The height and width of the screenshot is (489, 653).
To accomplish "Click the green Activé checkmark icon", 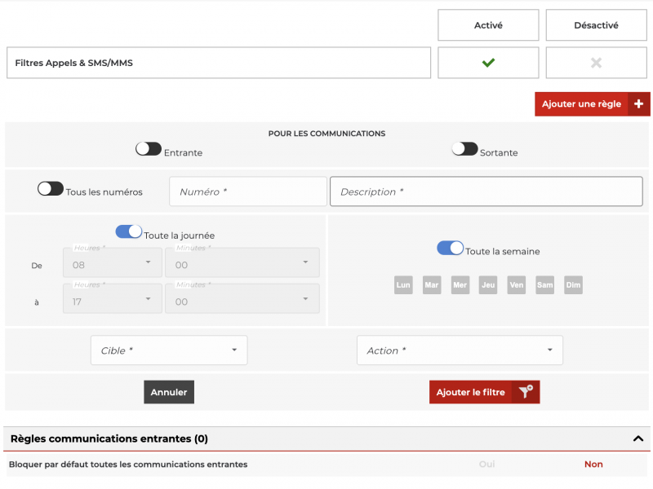I will pyautogui.click(x=488, y=63).
